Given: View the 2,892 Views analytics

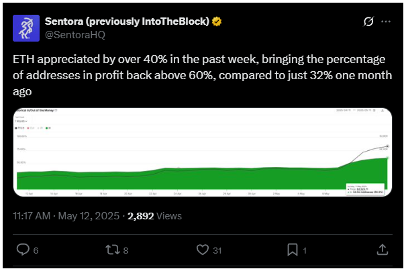Looking at the screenshot, I should coord(154,216).
